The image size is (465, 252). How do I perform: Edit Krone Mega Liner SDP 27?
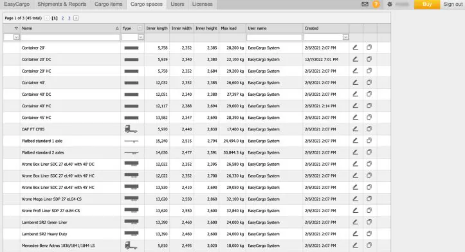click(x=355, y=199)
